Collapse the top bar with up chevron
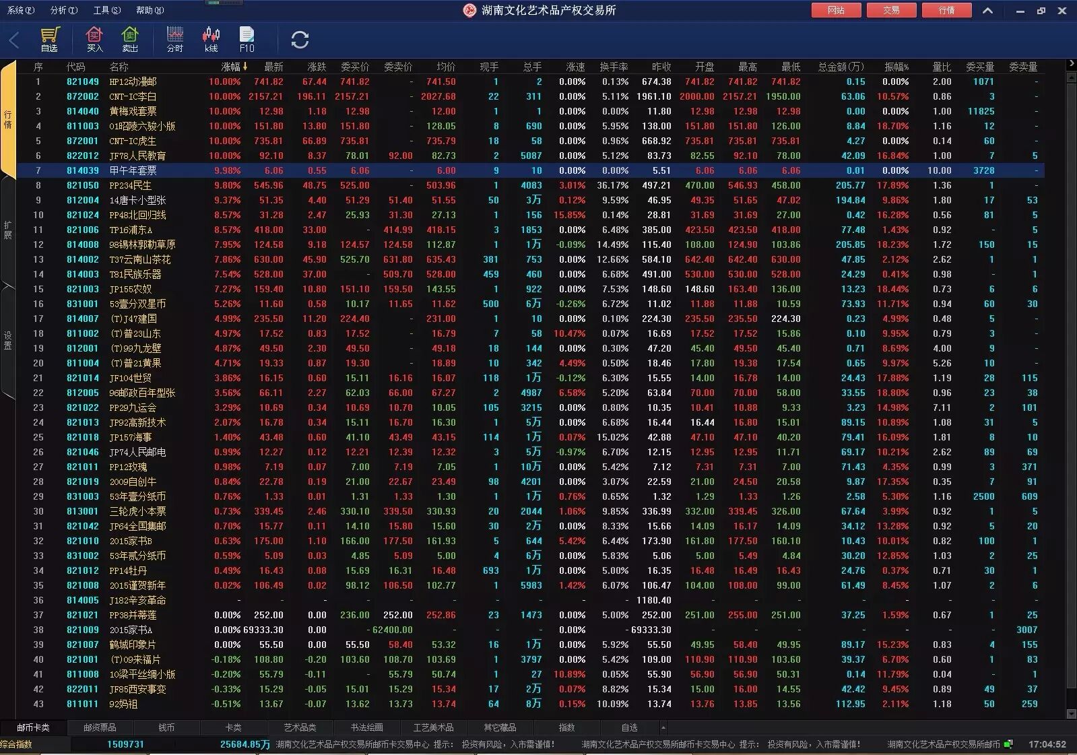 click(x=987, y=10)
